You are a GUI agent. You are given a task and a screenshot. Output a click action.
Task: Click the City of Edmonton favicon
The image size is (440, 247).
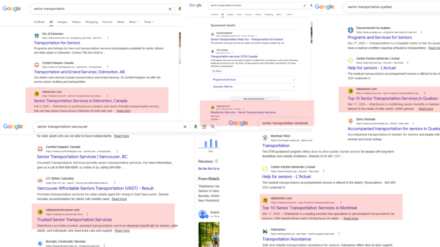tap(37, 36)
